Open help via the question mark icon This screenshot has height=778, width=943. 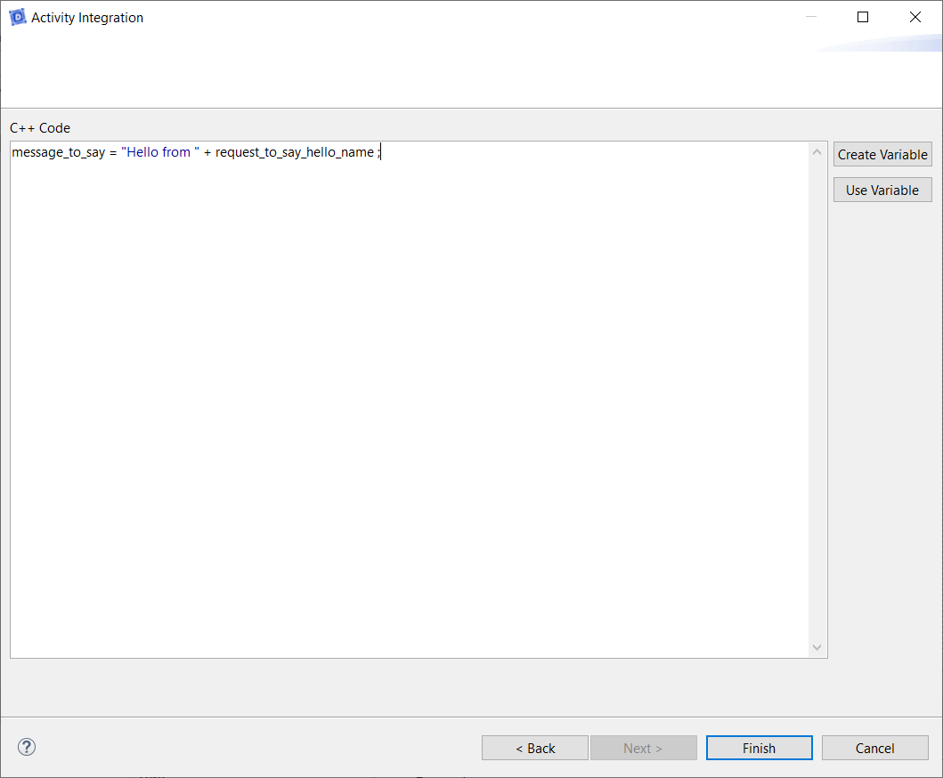pos(27,747)
